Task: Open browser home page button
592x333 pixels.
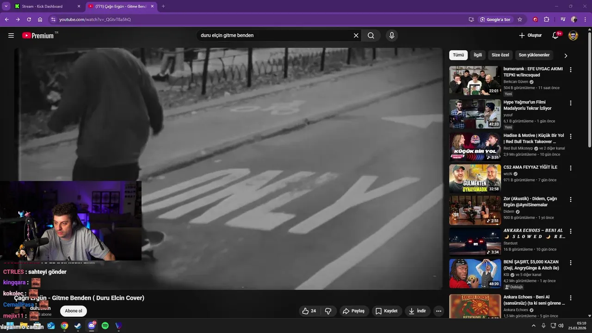Action: coord(40,19)
